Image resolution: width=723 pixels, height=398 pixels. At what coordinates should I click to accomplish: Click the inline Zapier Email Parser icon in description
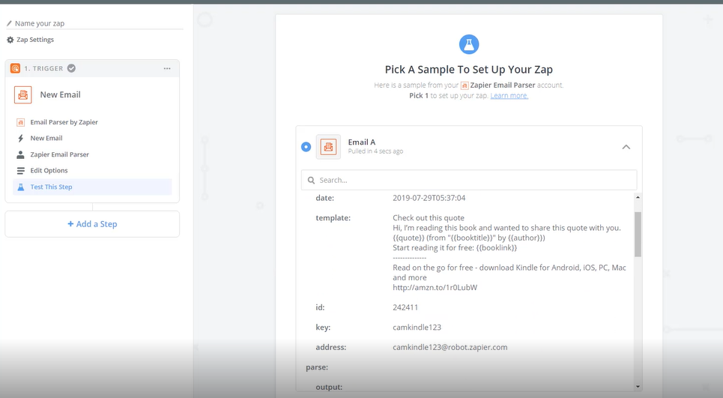click(465, 85)
